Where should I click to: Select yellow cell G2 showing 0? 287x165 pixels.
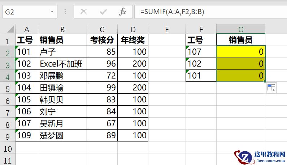coord(241,52)
